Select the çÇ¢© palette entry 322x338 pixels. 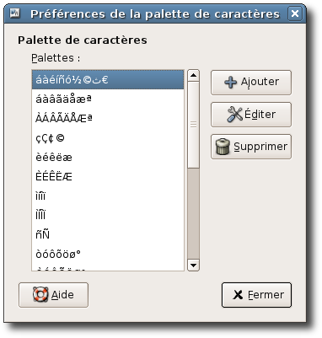pyautogui.click(x=108, y=138)
